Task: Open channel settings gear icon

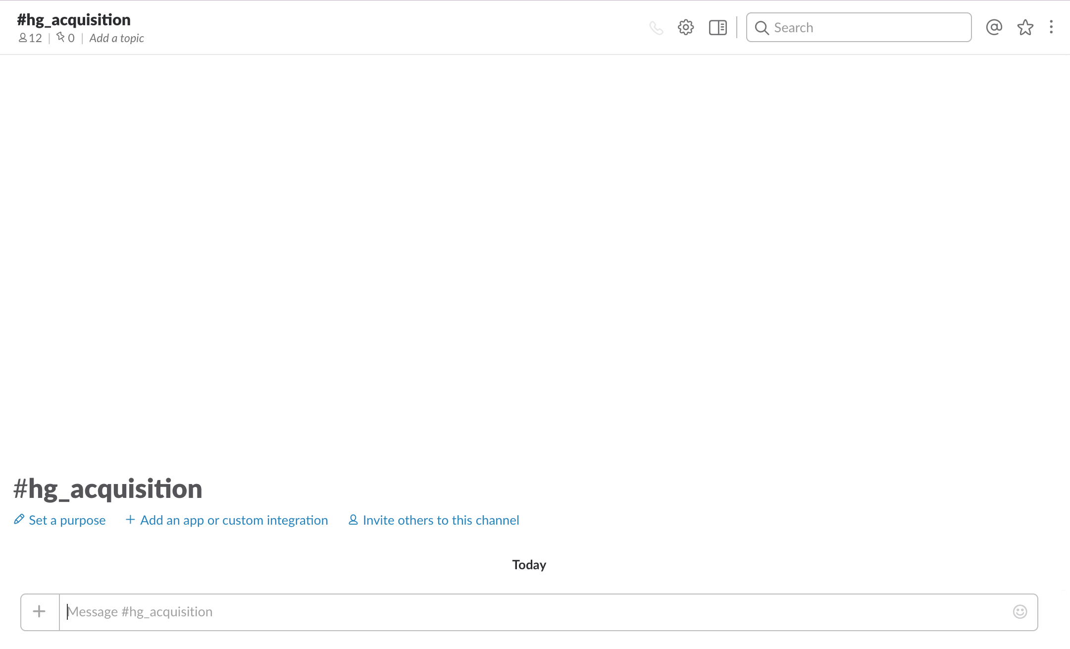Action: (686, 27)
